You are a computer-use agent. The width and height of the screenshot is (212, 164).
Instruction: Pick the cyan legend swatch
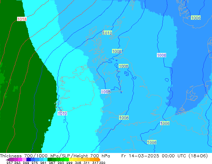45,159
